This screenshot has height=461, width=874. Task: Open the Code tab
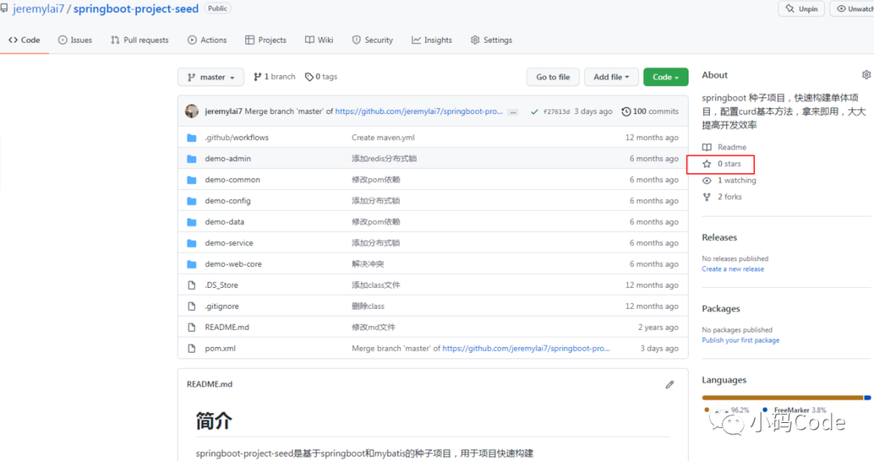(24, 40)
